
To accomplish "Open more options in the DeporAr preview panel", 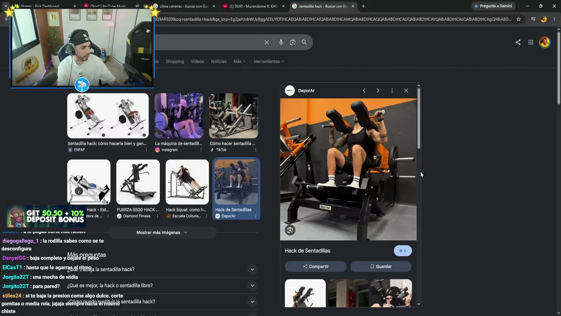I will [x=392, y=90].
